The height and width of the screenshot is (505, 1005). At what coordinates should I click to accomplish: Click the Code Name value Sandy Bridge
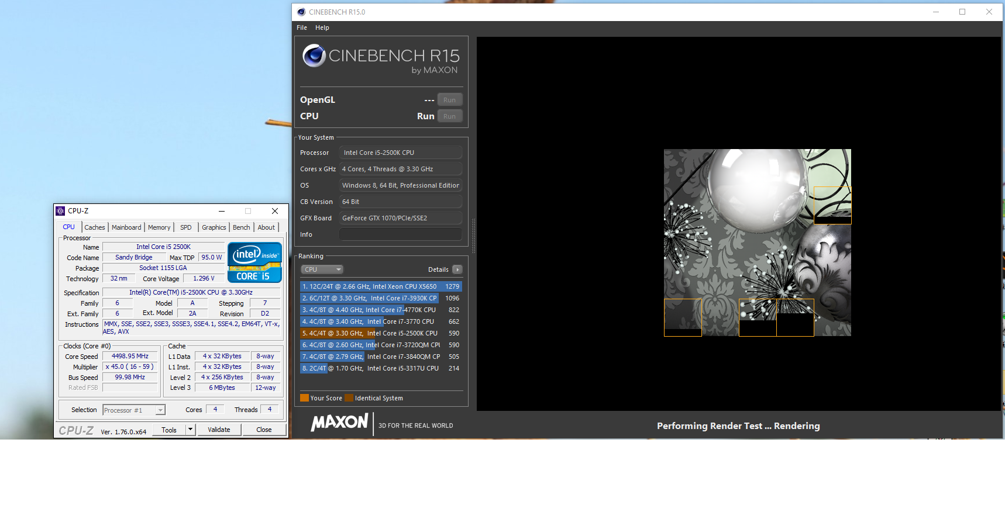(x=134, y=257)
